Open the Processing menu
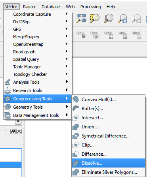 91,7
